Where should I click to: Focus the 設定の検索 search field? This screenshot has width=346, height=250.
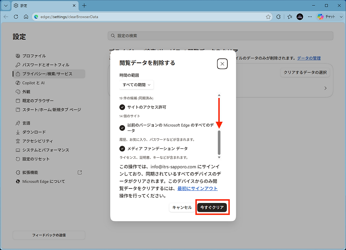(220, 36)
